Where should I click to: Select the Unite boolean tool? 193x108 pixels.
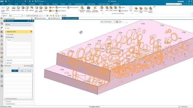(x=27, y=9)
